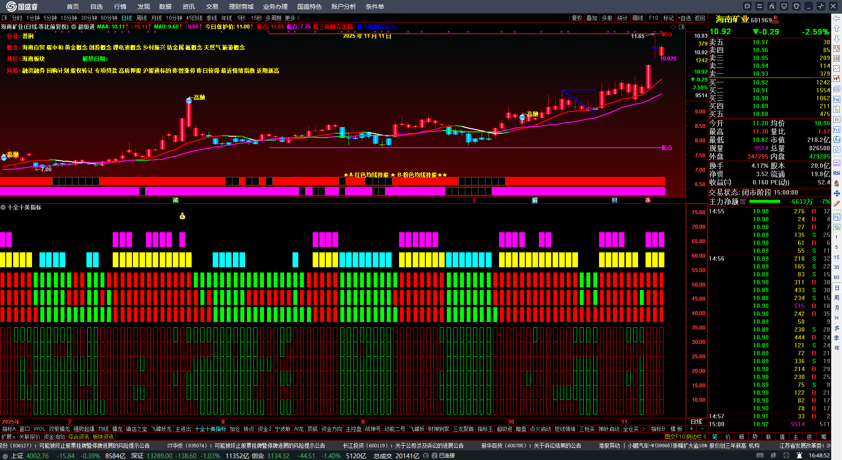
Task: Click the crosshair target icon in status bar
Action: click(x=786, y=456)
